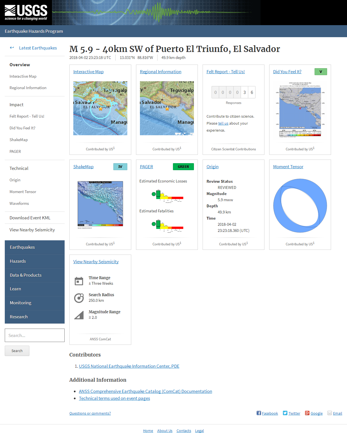Select Waveforms in the Technical sidebar
The image size is (347, 437).
click(19, 203)
